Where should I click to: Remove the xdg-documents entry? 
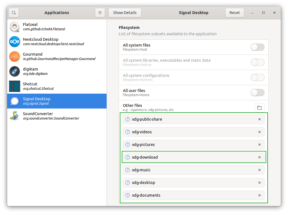(x=260, y=195)
